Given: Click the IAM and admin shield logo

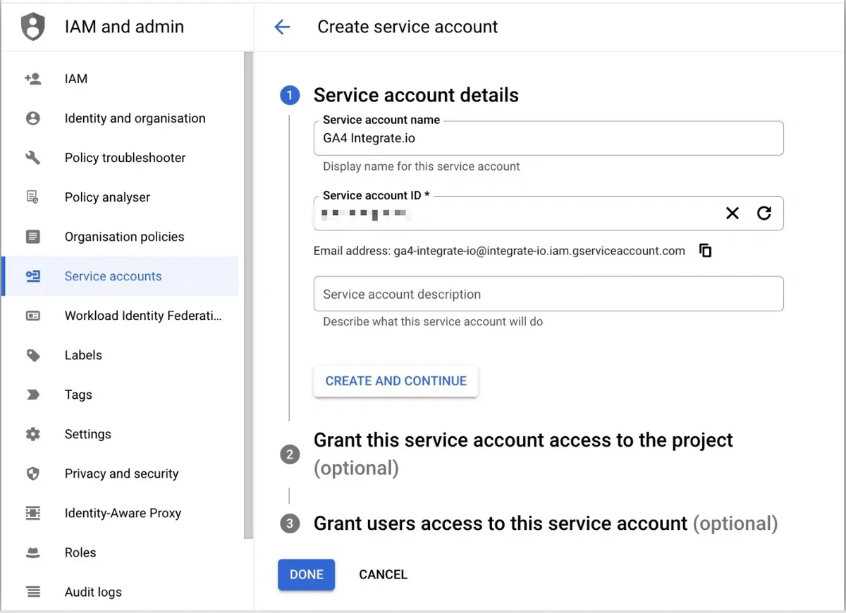Looking at the screenshot, I should [x=31, y=26].
